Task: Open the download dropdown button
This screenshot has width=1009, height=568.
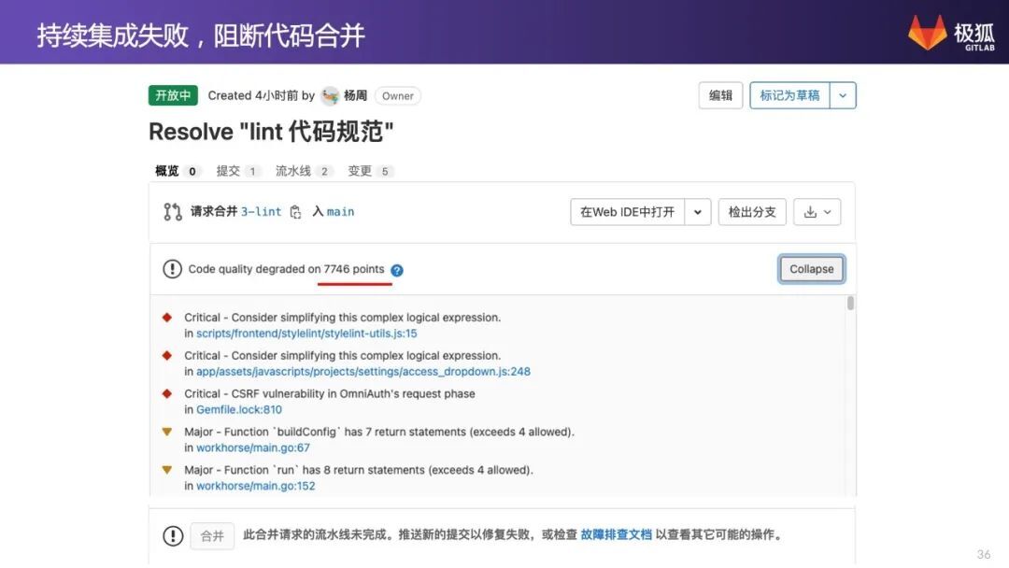Action: pyautogui.click(x=817, y=212)
